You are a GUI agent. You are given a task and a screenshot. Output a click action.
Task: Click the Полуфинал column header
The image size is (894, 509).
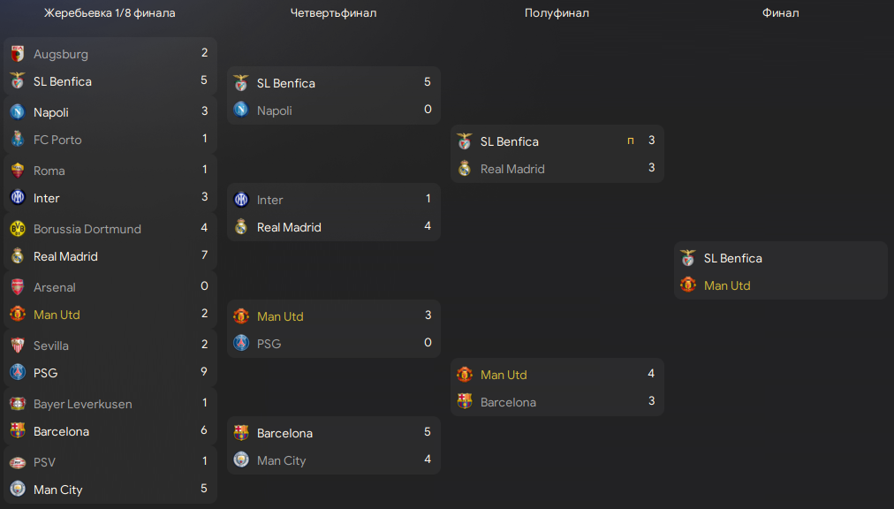pos(557,12)
